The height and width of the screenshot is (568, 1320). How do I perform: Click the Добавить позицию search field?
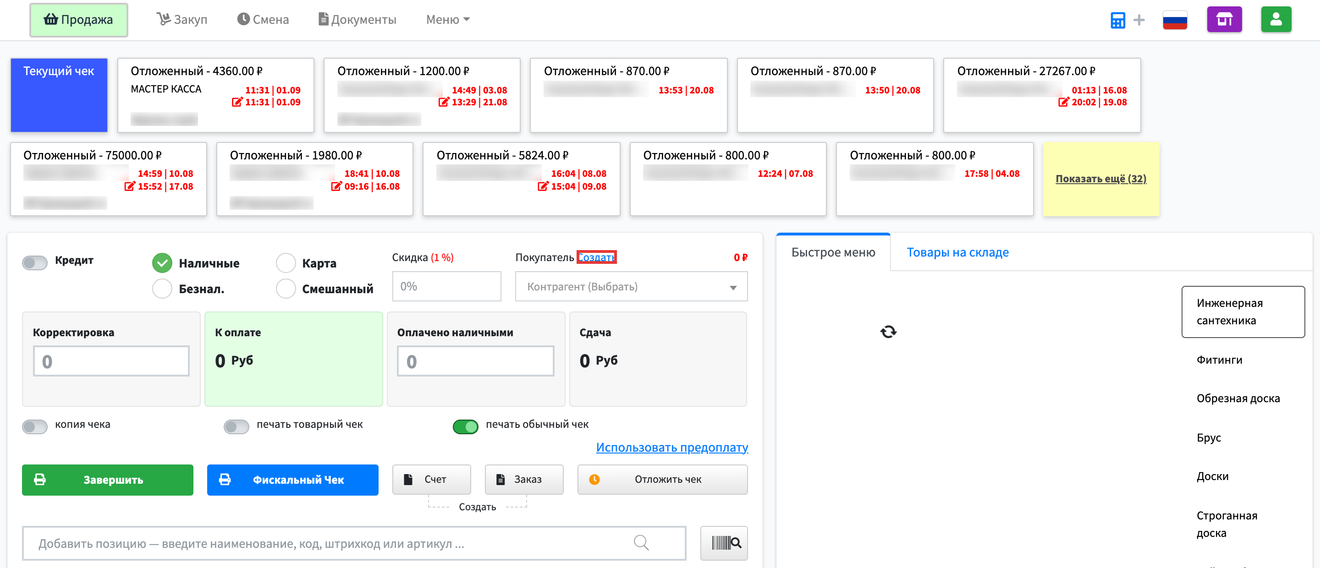353,543
